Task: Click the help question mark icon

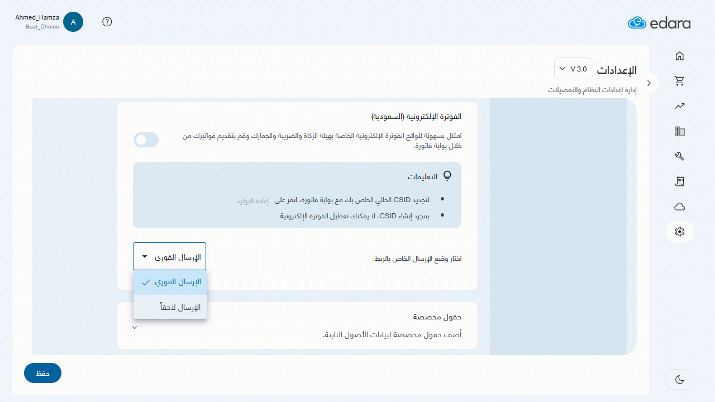Action: coord(107,22)
